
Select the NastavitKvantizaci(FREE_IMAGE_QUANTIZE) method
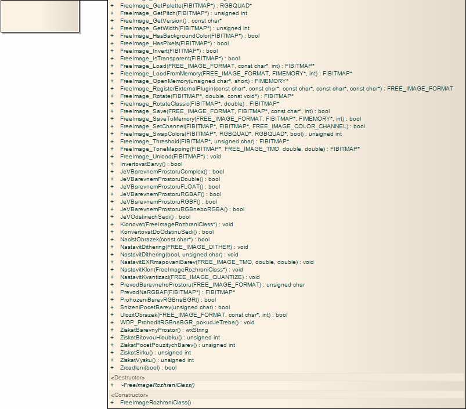(x=190, y=277)
